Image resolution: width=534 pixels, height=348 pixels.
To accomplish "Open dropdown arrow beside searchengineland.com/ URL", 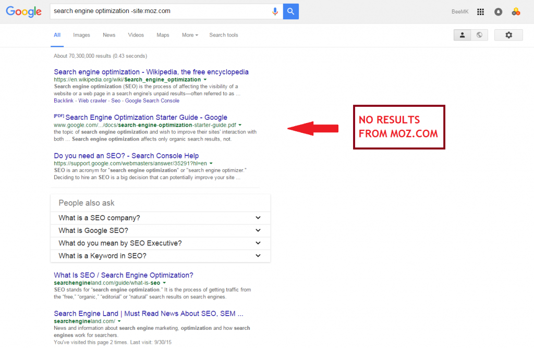I will click(x=119, y=321).
